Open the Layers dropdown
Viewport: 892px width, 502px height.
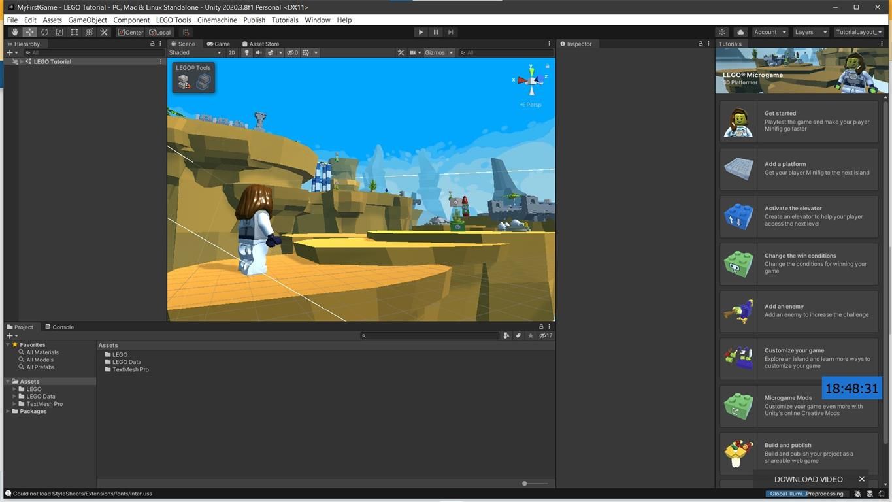point(810,32)
